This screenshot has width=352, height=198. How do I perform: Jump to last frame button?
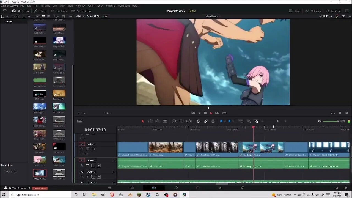pyautogui.click(x=217, y=113)
